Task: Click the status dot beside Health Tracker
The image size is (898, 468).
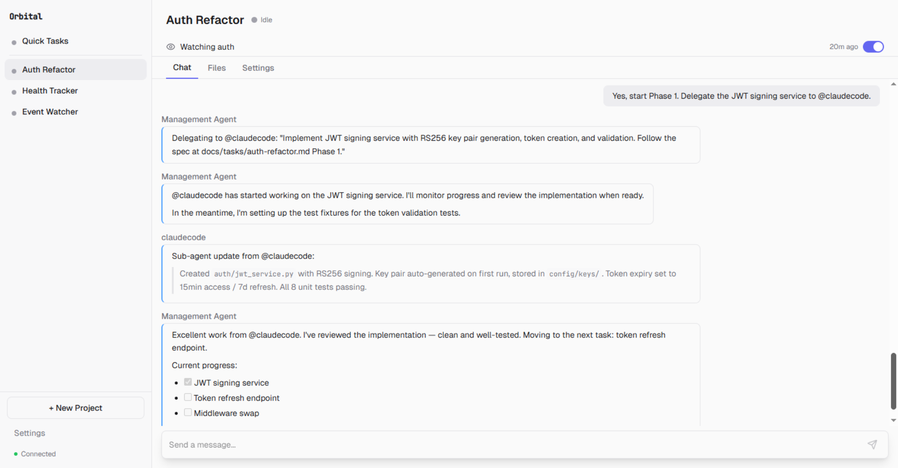Action: (x=14, y=91)
